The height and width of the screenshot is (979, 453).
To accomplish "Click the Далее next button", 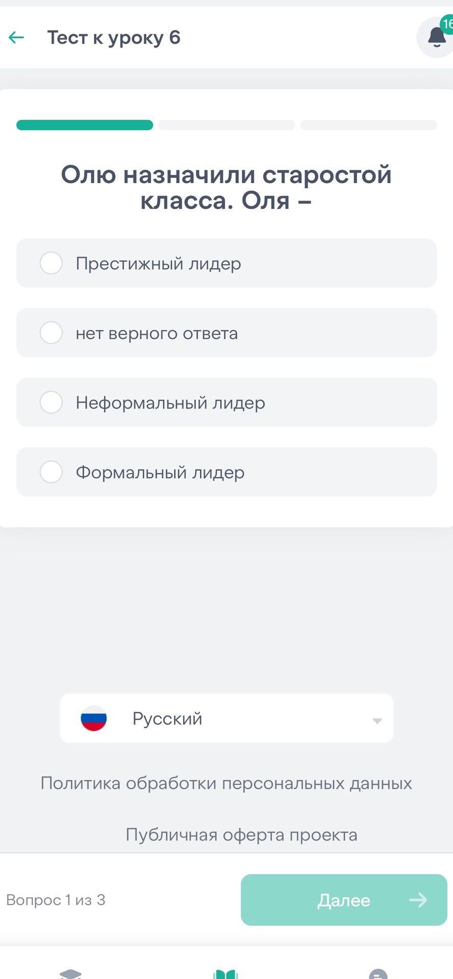I will [344, 899].
